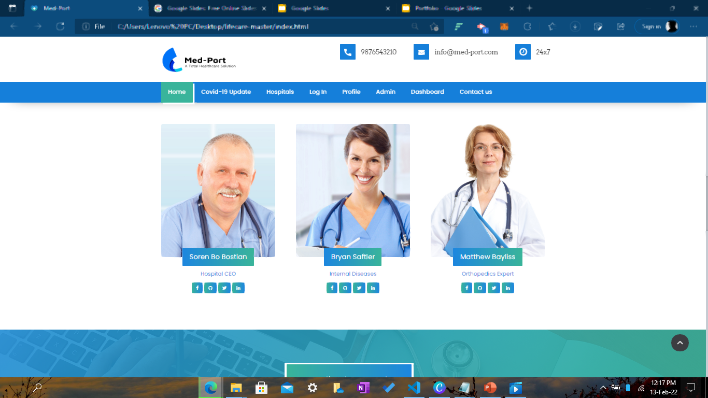Click the info@med-port.com email text
Viewport: 708px width, 398px height.
click(466, 52)
